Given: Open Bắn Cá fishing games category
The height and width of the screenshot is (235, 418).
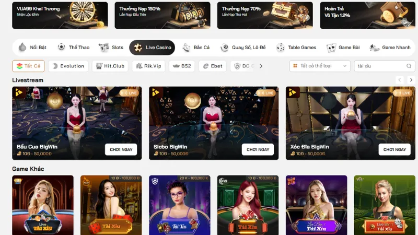Looking at the screenshot, I should pos(196,48).
